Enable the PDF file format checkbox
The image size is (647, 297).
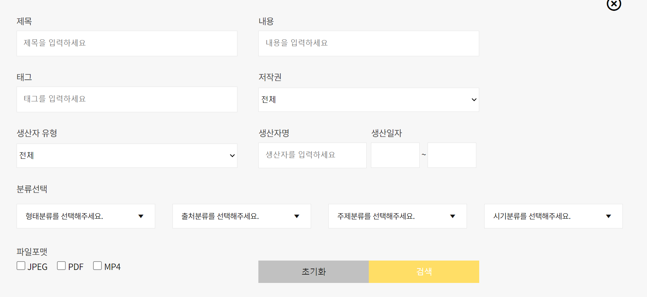coord(61,266)
